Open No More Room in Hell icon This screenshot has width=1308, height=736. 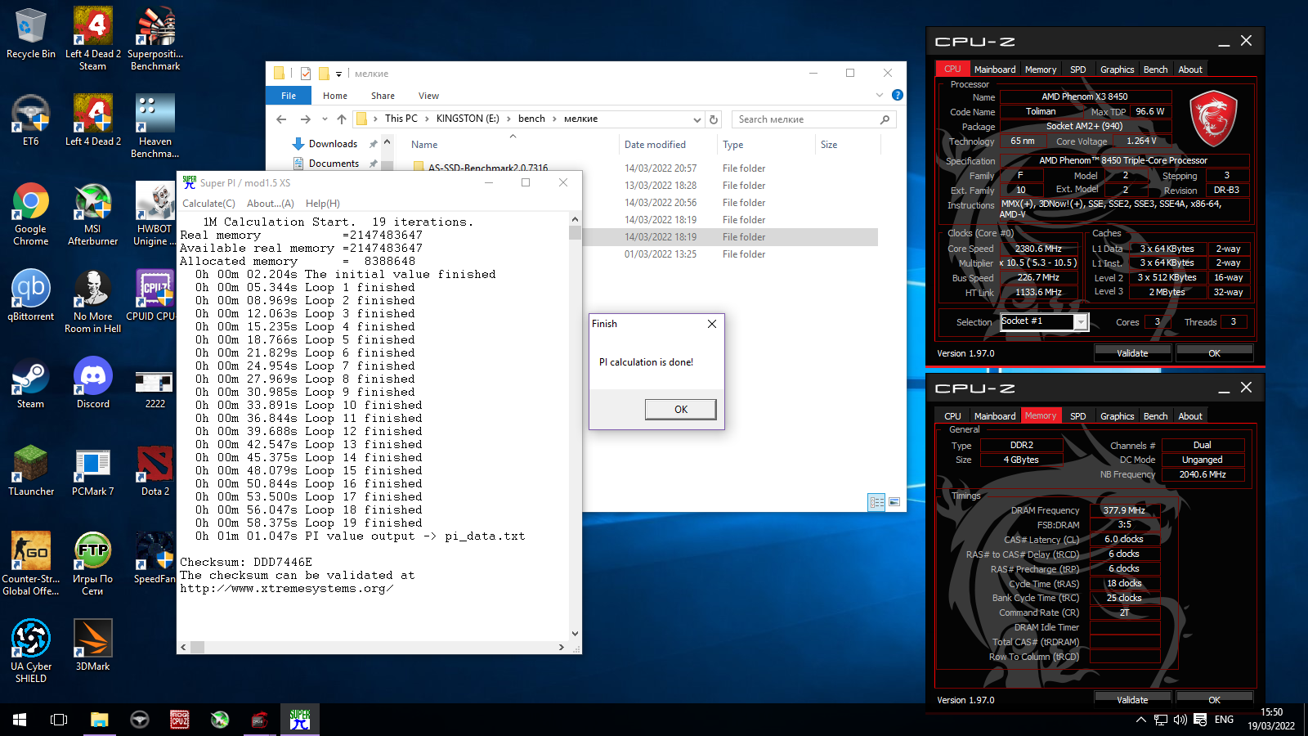click(x=93, y=301)
